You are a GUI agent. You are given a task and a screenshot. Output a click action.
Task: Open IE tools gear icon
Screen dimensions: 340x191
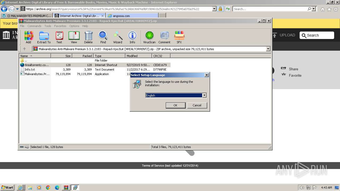click(336, 9)
